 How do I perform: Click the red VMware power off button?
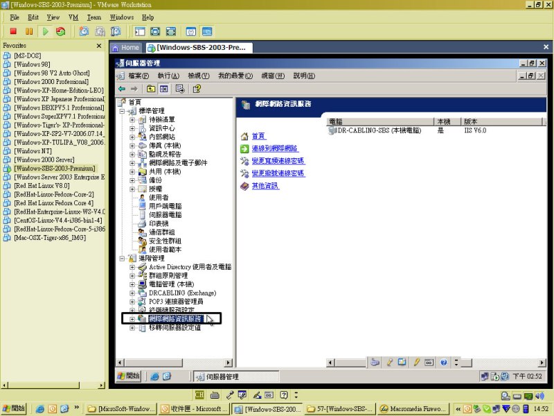pyautogui.click(x=13, y=31)
